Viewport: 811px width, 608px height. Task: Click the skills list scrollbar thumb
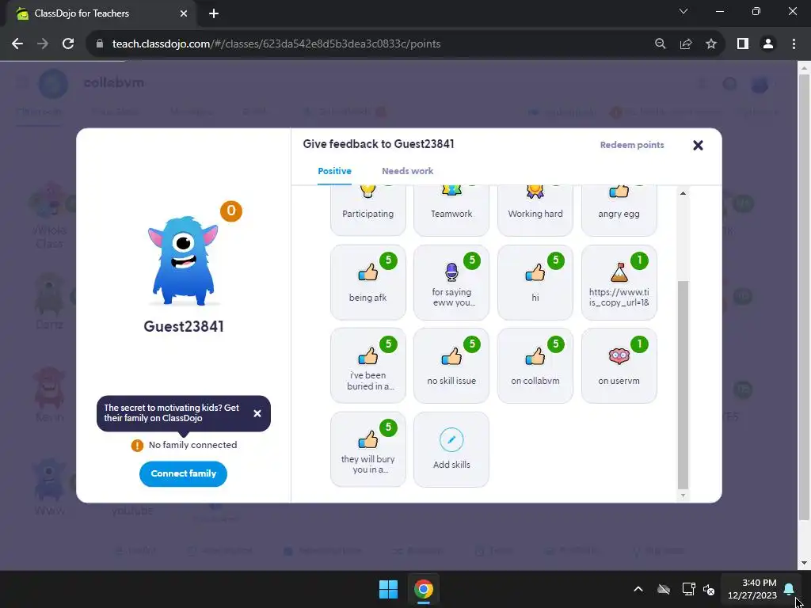683,384
